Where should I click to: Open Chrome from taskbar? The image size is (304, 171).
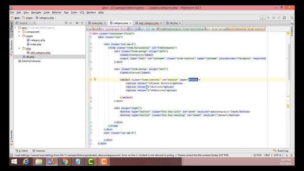[65, 161]
